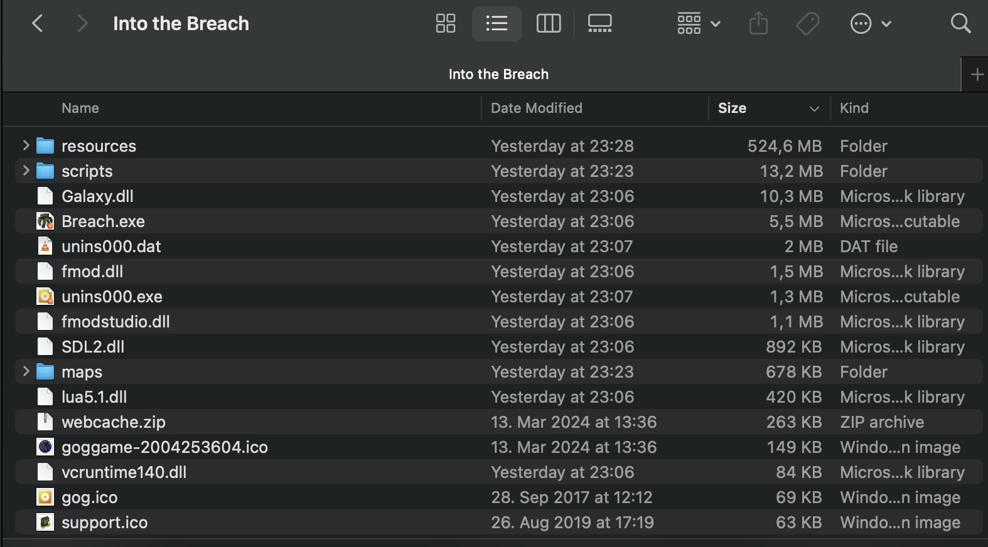Click the 892 KB size value

(x=793, y=347)
